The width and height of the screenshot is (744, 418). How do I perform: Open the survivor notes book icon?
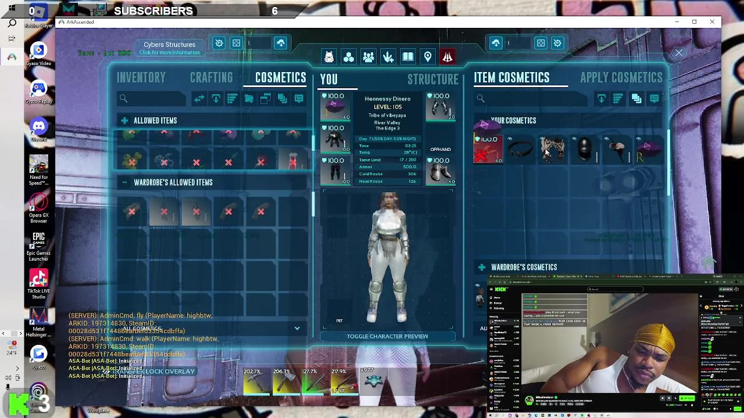click(408, 57)
